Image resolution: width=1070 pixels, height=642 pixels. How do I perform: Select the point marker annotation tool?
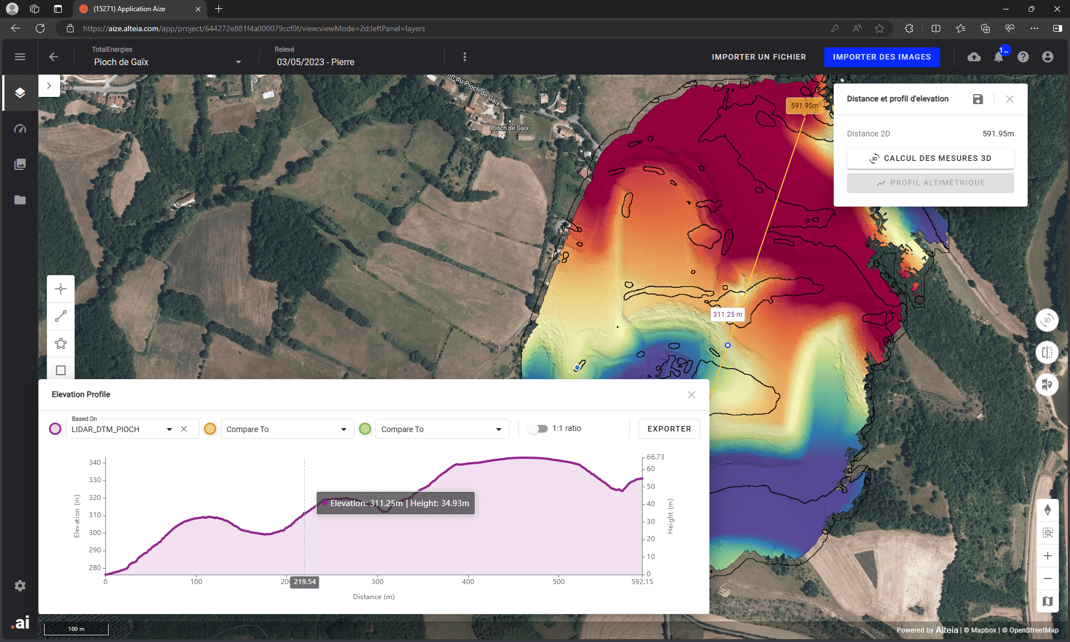click(61, 289)
